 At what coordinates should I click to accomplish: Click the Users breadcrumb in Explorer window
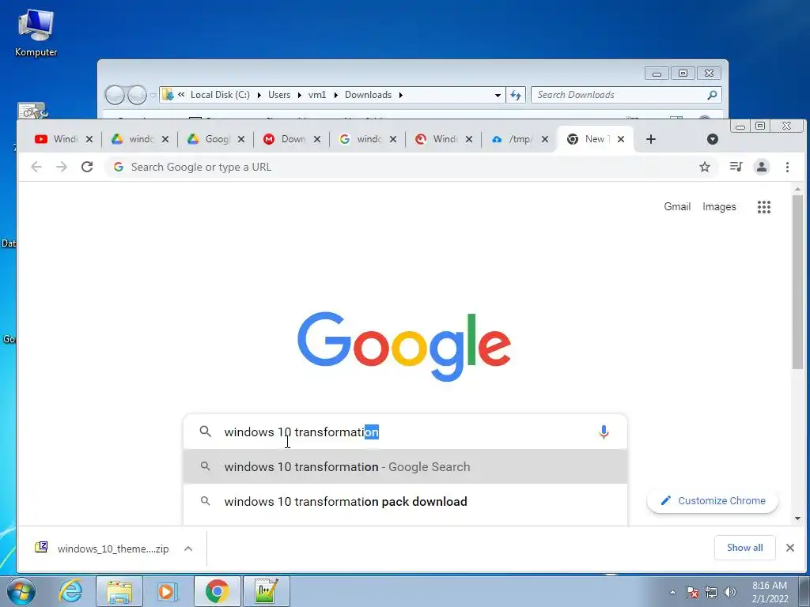coord(279,95)
